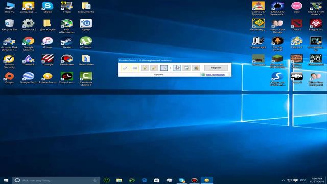Switch to Bandicam red record taskbar icon

(194, 180)
